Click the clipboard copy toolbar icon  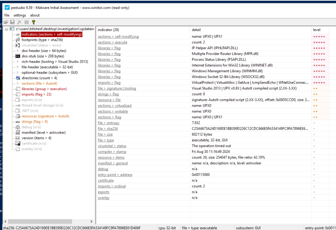coord(26,22)
